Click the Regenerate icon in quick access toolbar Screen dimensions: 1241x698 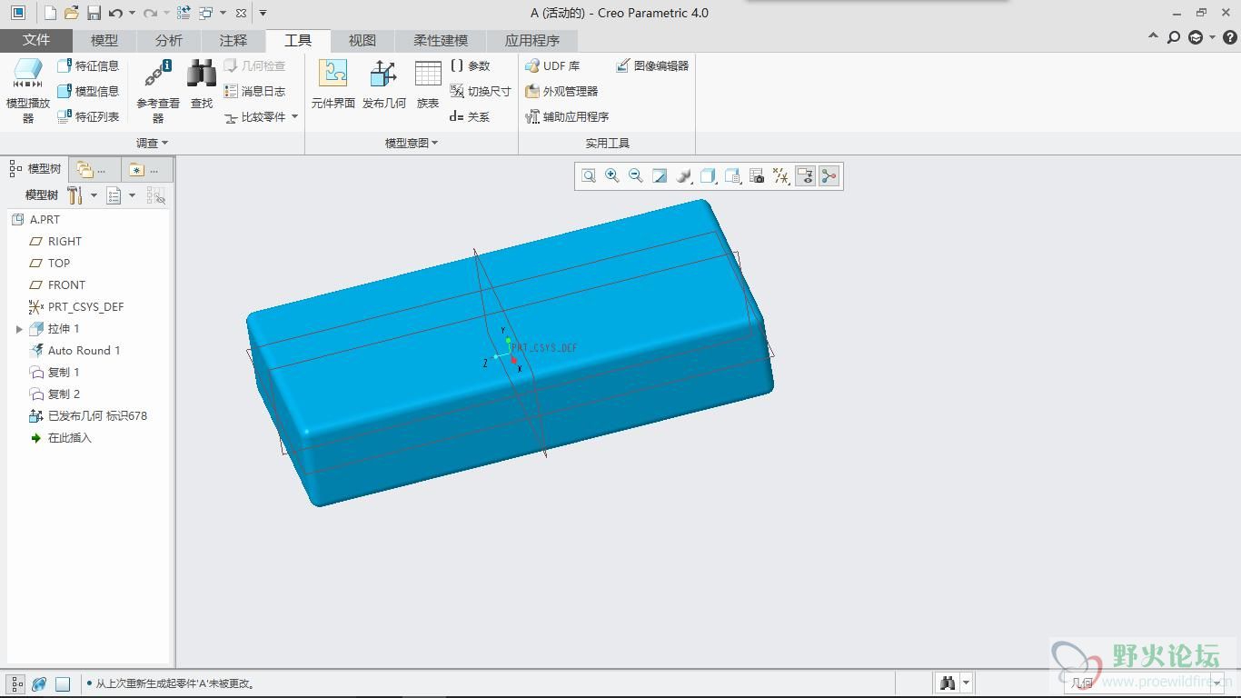(184, 13)
